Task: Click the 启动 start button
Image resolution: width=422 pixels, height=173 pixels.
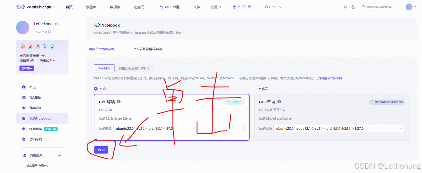Action: click(101, 150)
